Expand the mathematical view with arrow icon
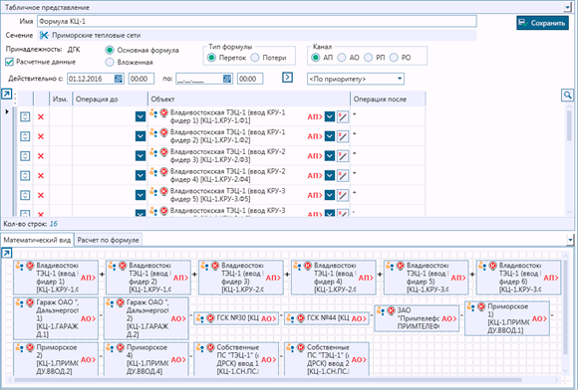The image size is (578, 390). pyautogui.click(x=7, y=253)
